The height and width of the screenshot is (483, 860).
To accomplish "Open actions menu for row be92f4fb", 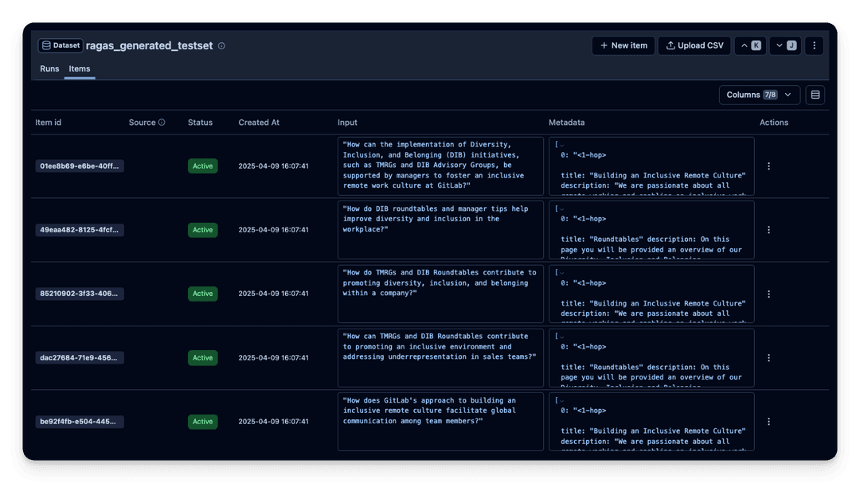I will [x=768, y=422].
